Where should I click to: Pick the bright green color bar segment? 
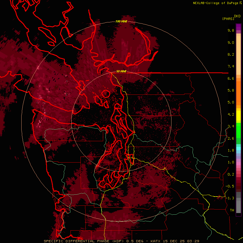(238, 130)
